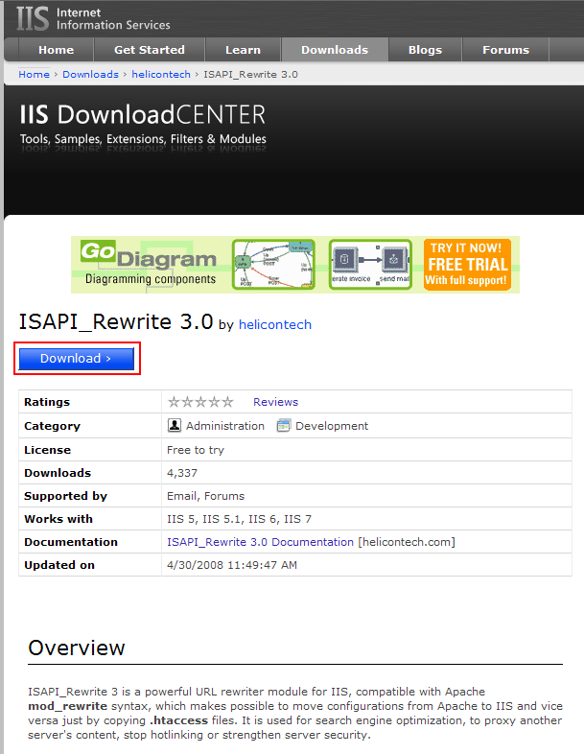The width and height of the screenshot is (584, 754).
Task: Open the Home navigation tab
Action: (56, 50)
